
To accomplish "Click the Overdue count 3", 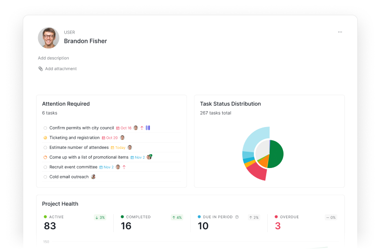I will 278,226.
